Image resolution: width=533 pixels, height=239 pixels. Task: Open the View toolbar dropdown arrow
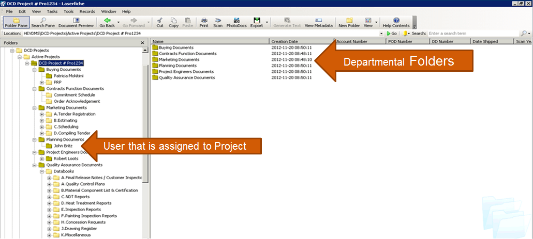point(376,23)
